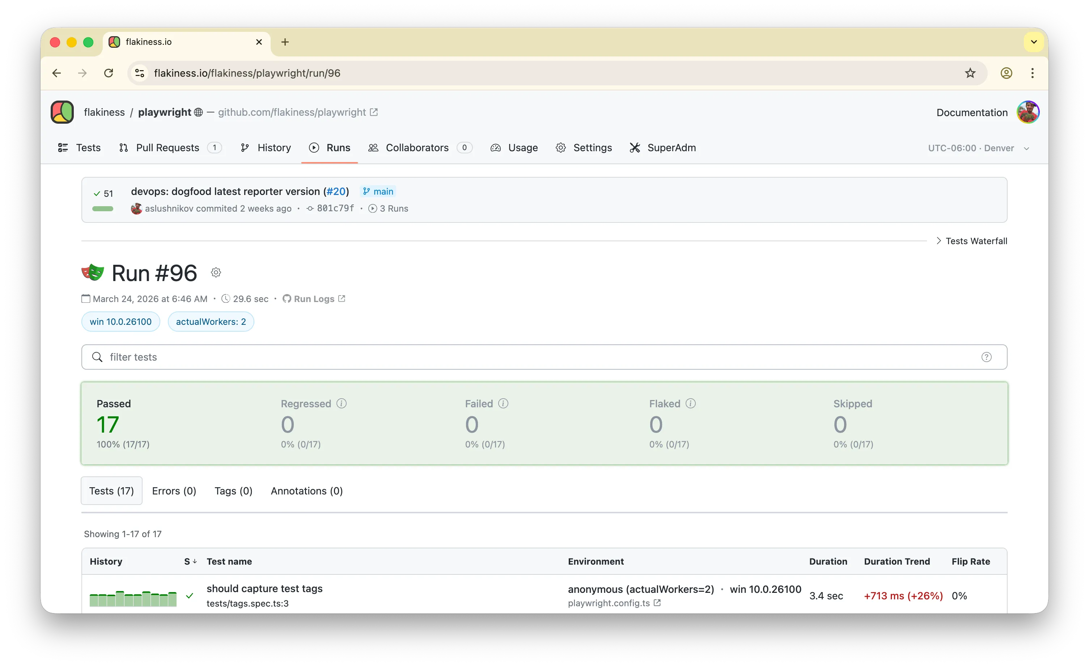Click the forward navigation arrow
Screen dimensions: 1089x667
click(x=82, y=73)
